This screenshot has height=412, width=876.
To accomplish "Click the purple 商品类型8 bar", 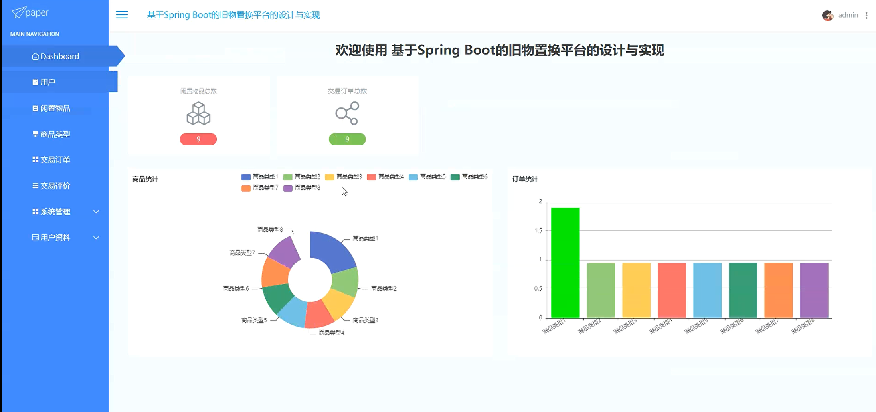I will click(x=814, y=290).
